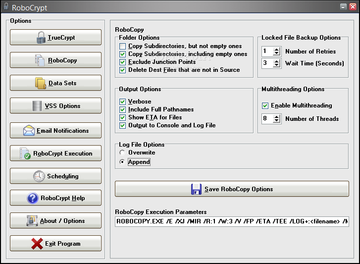Close the RoboCrypt window

[353, 6]
